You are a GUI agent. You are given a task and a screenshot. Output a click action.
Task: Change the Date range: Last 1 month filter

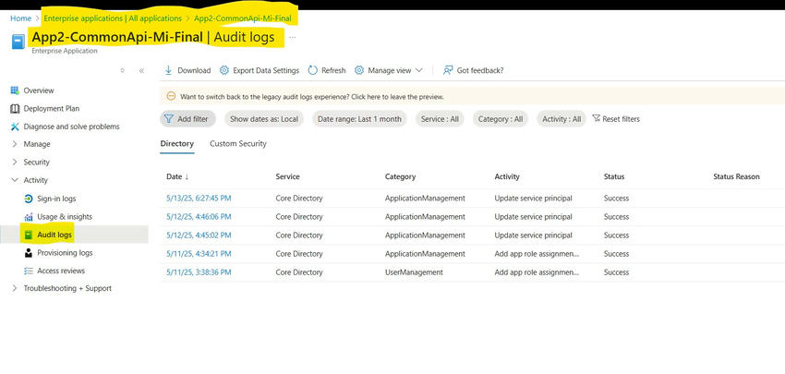359,119
